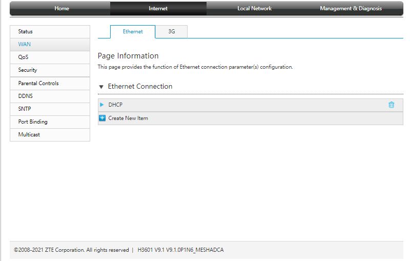The width and height of the screenshot is (410, 261).
Task: Open the Status sidebar page
Action: click(50, 32)
